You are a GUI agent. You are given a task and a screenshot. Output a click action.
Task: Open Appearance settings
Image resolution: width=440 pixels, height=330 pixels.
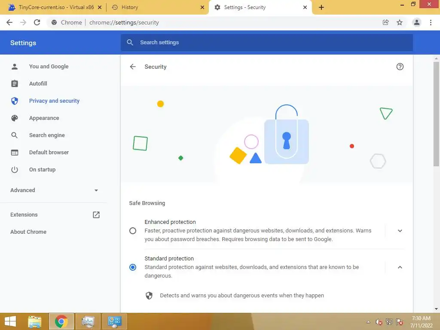44,118
